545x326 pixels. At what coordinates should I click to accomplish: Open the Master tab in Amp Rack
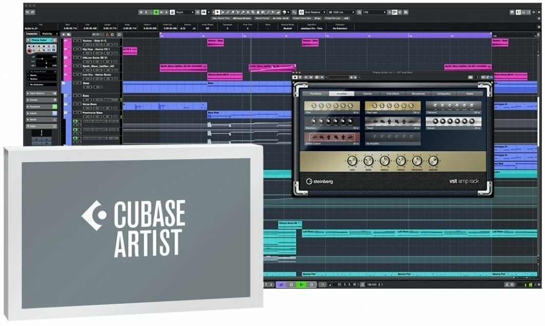click(470, 94)
